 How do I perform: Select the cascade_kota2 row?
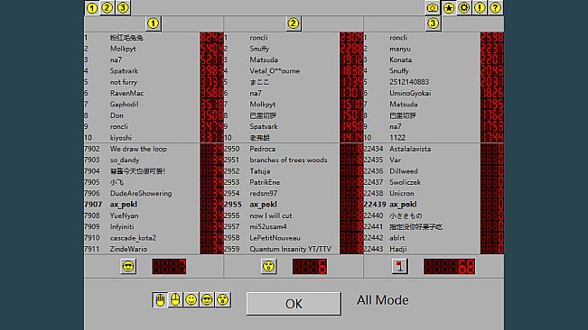point(154,238)
